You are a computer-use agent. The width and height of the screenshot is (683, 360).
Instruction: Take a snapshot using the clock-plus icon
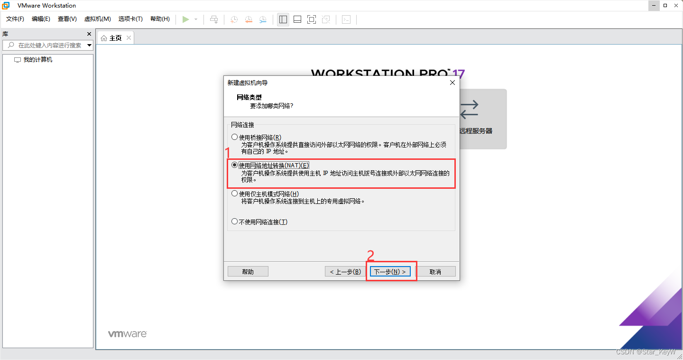[x=233, y=19]
